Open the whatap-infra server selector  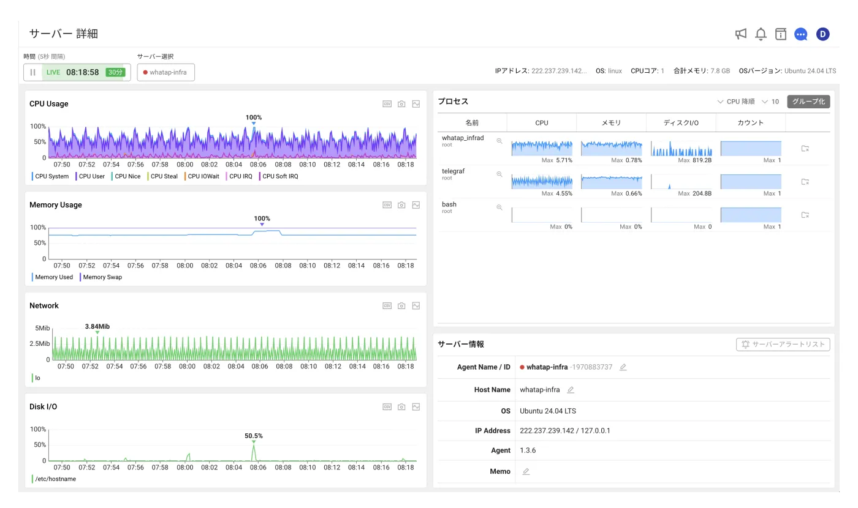pyautogui.click(x=166, y=72)
